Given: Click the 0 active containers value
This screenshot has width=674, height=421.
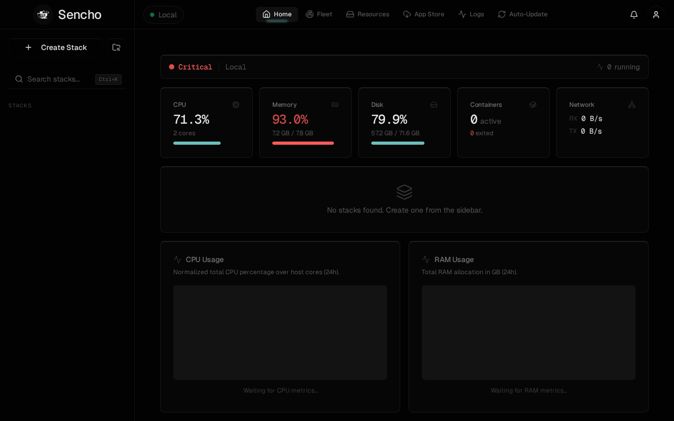Looking at the screenshot, I should click(485, 120).
